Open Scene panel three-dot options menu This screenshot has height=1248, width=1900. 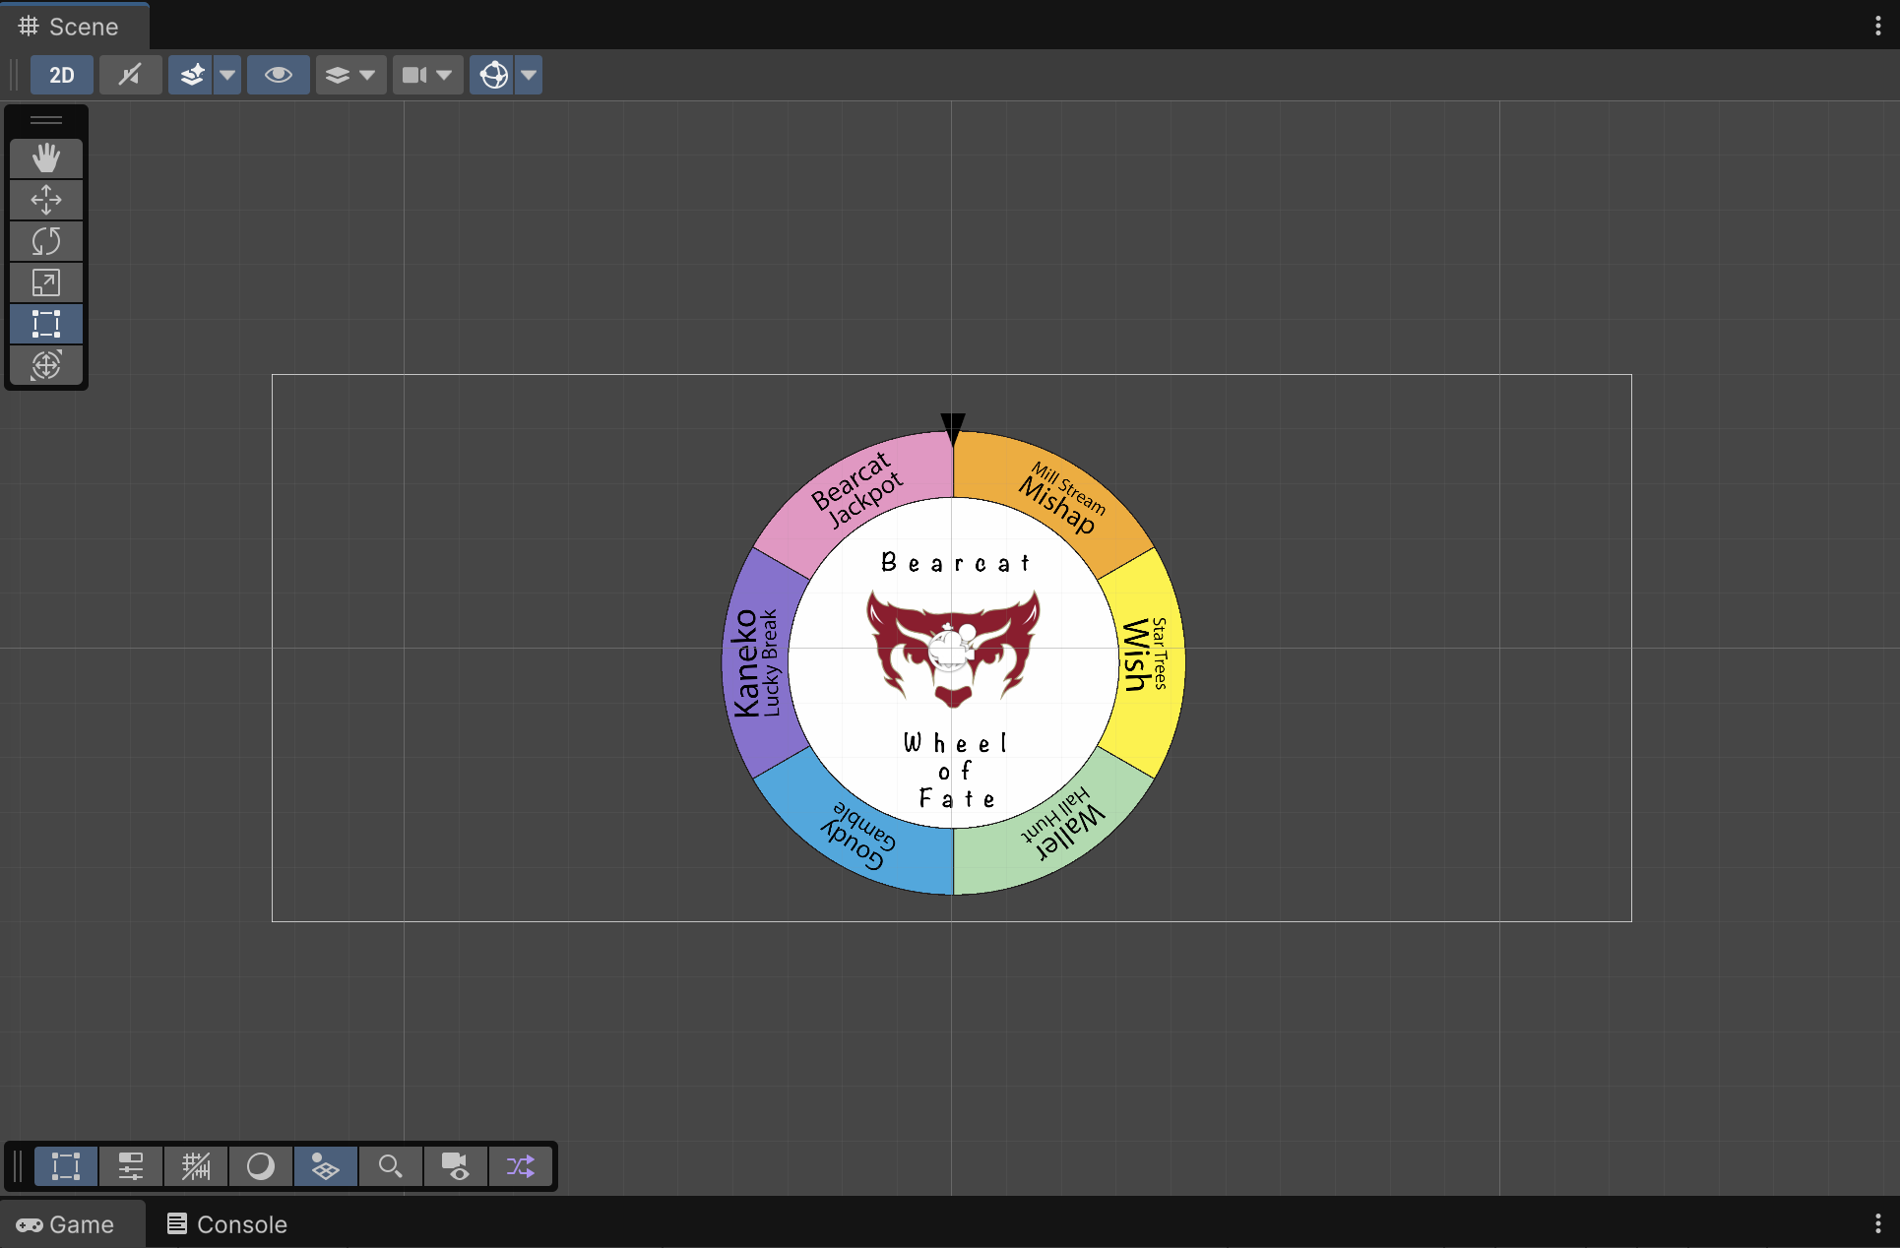(1877, 27)
